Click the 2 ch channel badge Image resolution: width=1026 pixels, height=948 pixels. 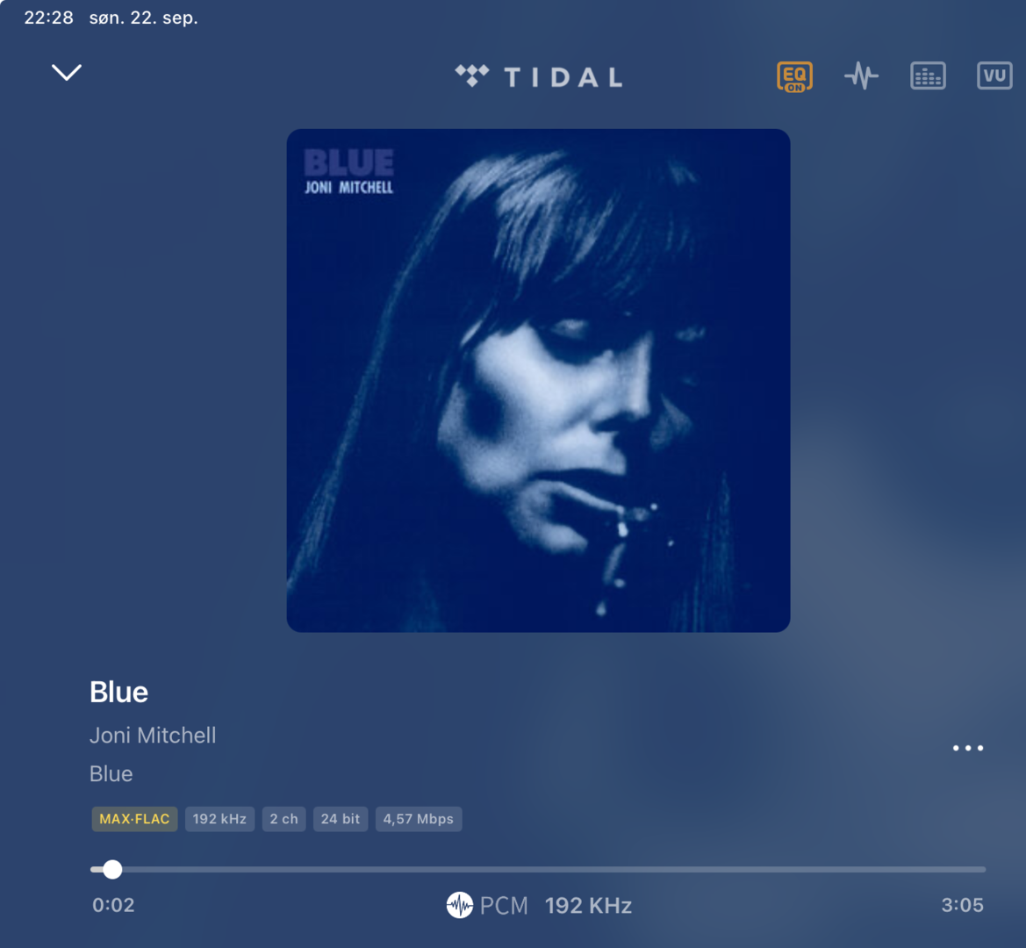[284, 819]
